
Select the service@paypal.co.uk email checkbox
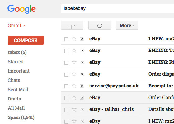coord(66,86)
